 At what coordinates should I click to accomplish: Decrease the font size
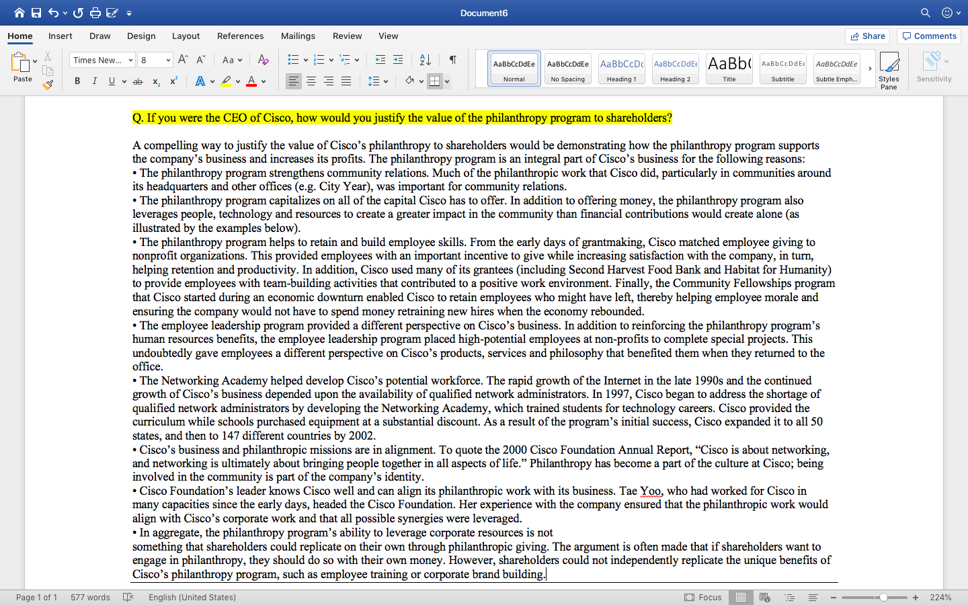[x=200, y=60]
